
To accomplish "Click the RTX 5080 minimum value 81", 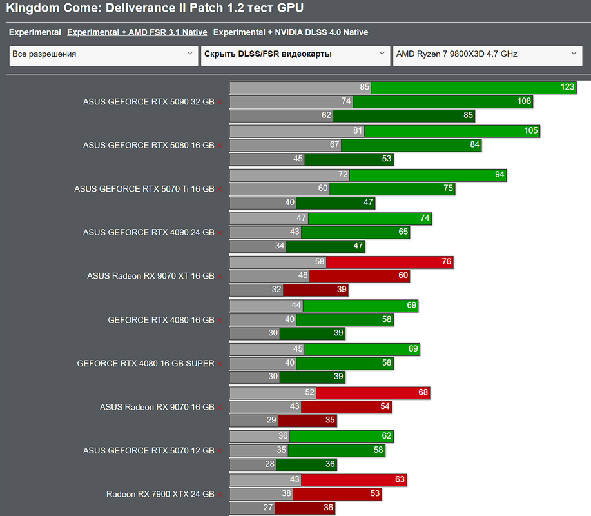I will click(358, 131).
